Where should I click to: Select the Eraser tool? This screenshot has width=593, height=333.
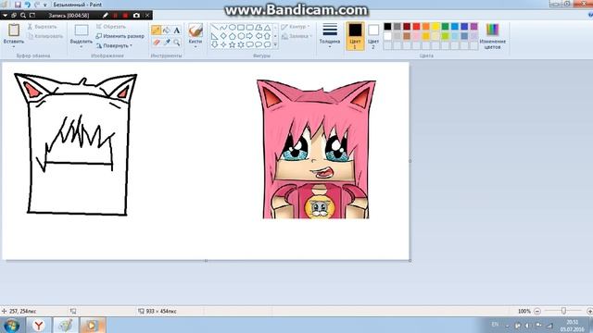tap(156, 43)
